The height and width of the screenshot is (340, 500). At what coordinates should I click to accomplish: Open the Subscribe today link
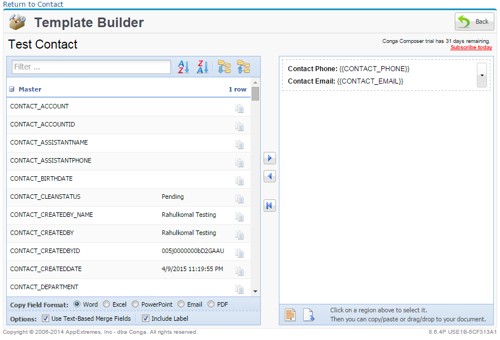coord(471,47)
